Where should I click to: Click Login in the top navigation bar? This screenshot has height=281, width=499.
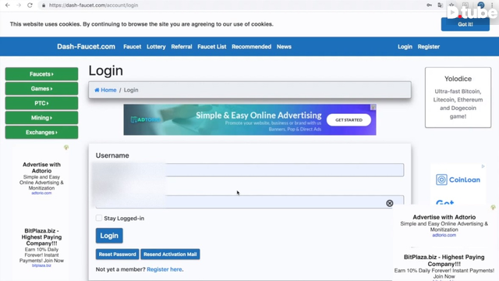[405, 47]
